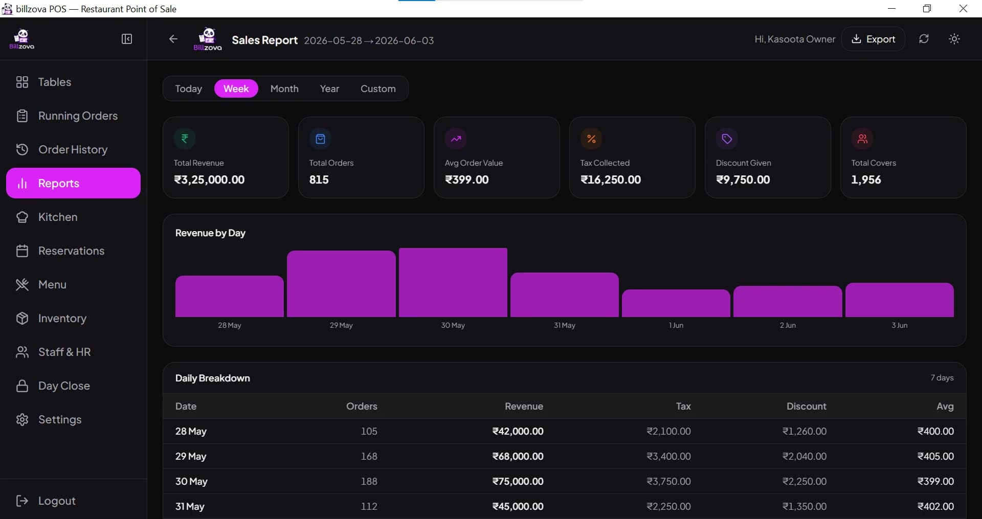This screenshot has height=519, width=982.
Task: Click the Total Covers people icon
Action: point(862,139)
